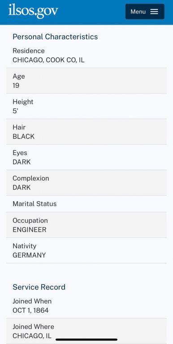Tap the Joined When OCT 1, 1864 row
Viewport: 173px width, 344px height.
point(86,306)
